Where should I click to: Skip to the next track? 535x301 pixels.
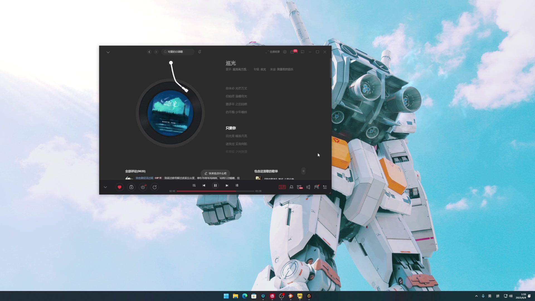coord(227,185)
